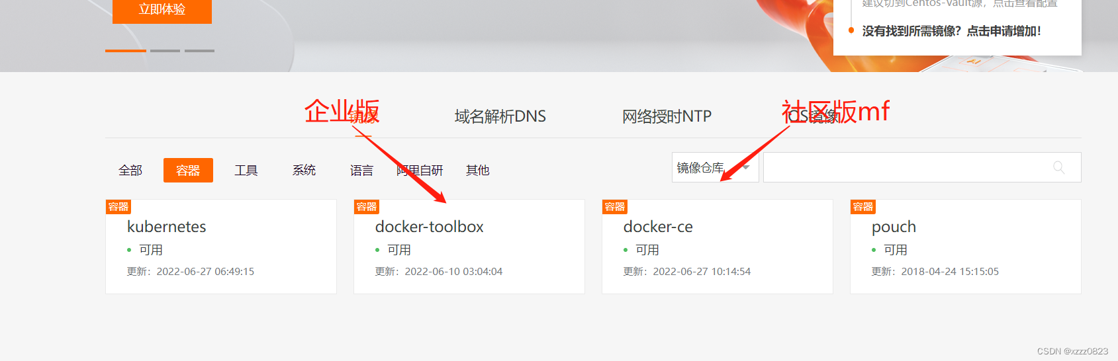This screenshot has width=1118, height=361.
Task: Switch to the 网络授时NTP tab
Action: point(667,116)
